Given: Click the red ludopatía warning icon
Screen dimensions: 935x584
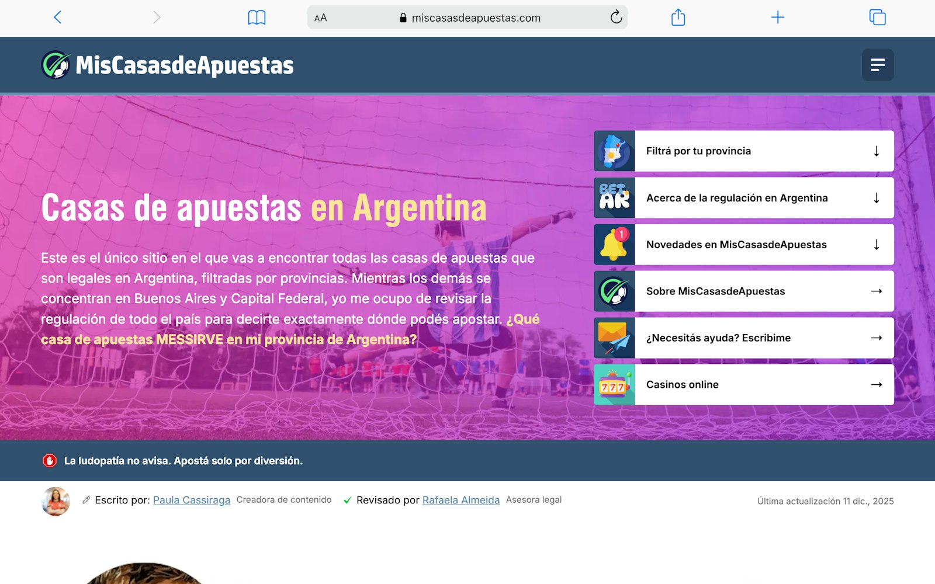Looking at the screenshot, I should coord(50,461).
